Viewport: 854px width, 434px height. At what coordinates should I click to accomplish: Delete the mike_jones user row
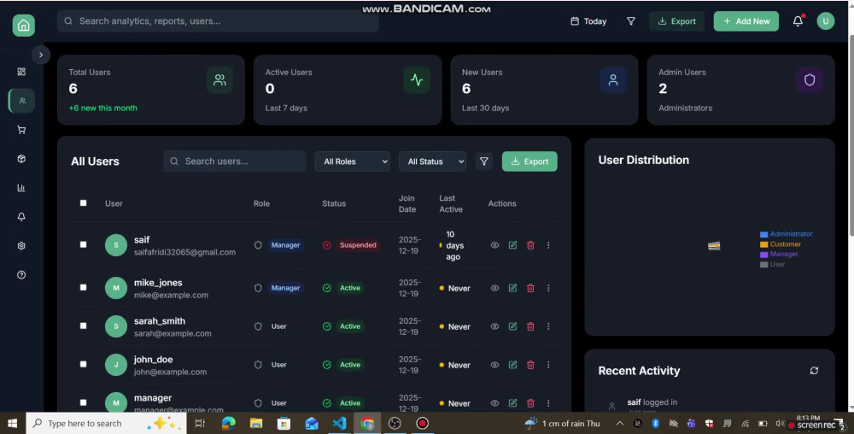point(530,288)
